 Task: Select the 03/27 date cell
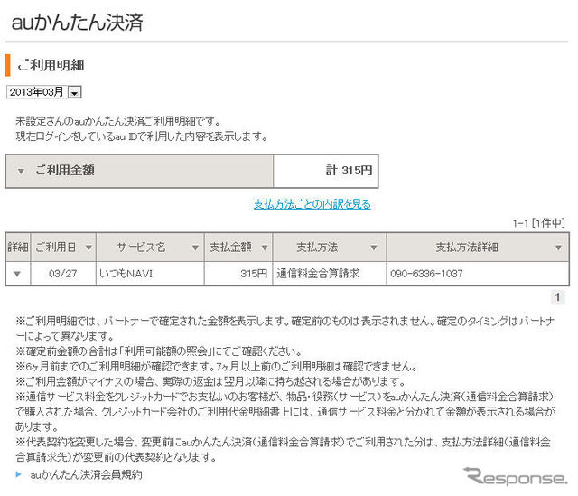click(63, 274)
